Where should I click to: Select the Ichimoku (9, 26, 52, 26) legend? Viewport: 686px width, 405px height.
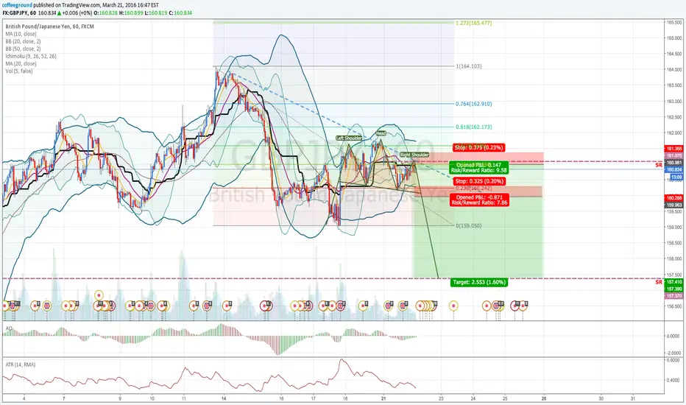(x=31, y=56)
